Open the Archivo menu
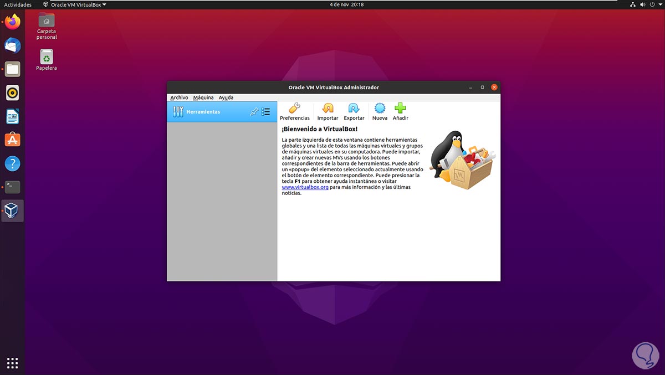The width and height of the screenshot is (665, 375). [179, 97]
